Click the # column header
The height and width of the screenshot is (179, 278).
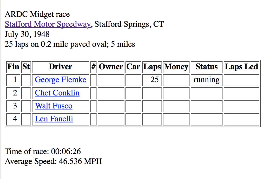(x=94, y=67)
